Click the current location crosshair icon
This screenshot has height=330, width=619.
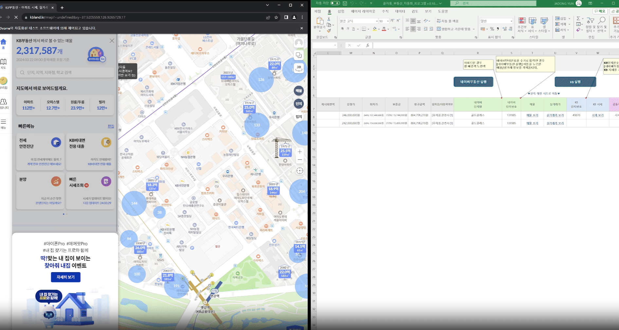click(300, 171)
